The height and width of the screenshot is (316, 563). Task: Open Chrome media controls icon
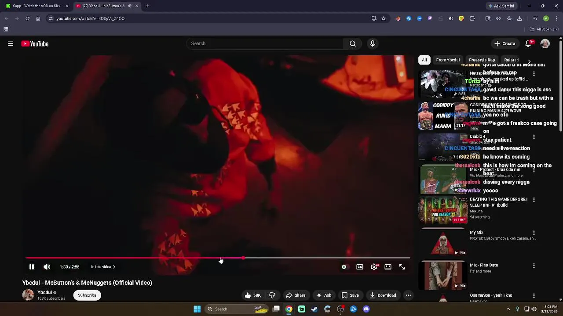[535, 18]
